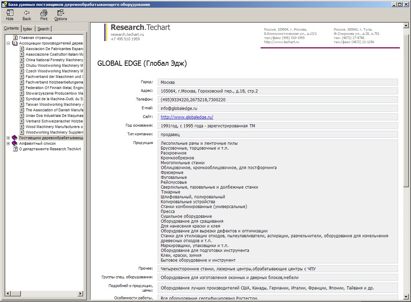
Task: Click the http://www.techart.ru address in header
Action: pyautogui.click(x=282, y=42)
